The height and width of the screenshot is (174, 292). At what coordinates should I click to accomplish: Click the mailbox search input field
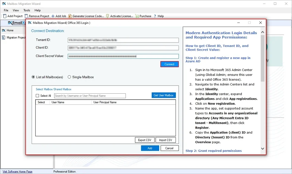point(90,96)
